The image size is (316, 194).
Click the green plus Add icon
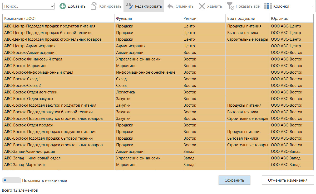63,6
